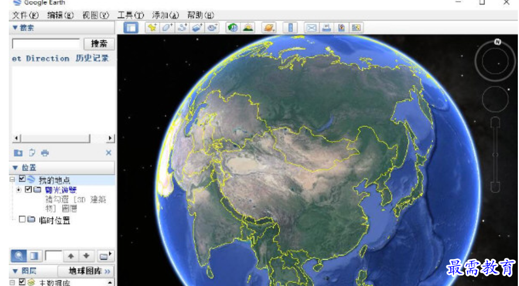Collapse the 我的地点 tree node
This screenshot has width=519, height=286.
pos(12,180)
